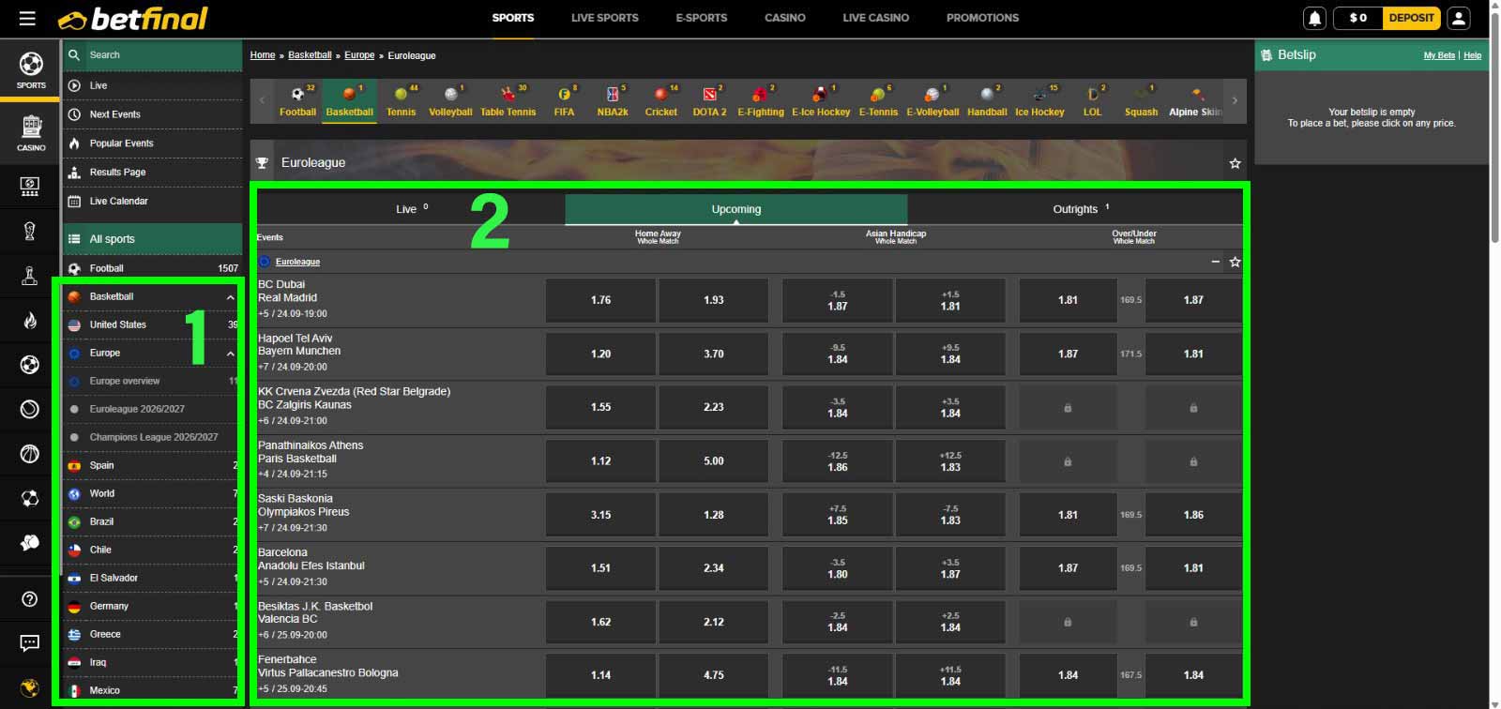
Task: Switch to the Upcoming tab
Action: 735,209
